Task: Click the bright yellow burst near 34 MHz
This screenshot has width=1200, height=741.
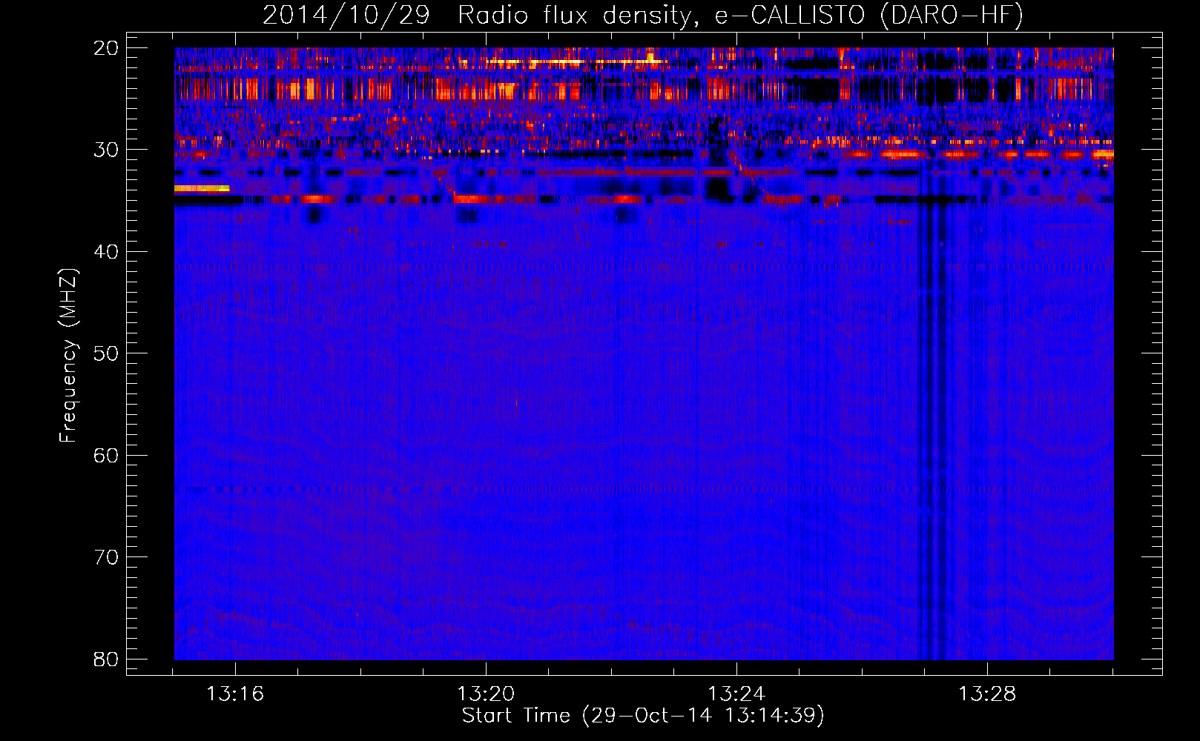Action: [x=202, y=189]
